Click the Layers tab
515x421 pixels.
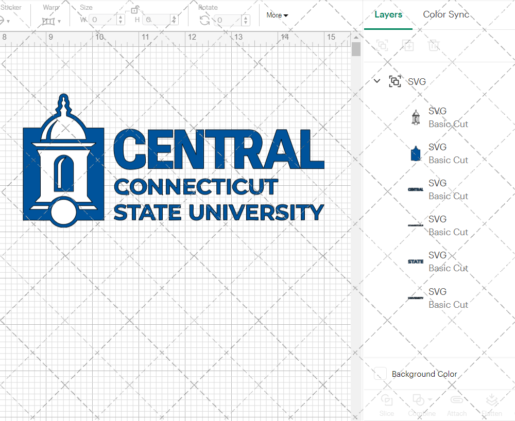[388, 15]
